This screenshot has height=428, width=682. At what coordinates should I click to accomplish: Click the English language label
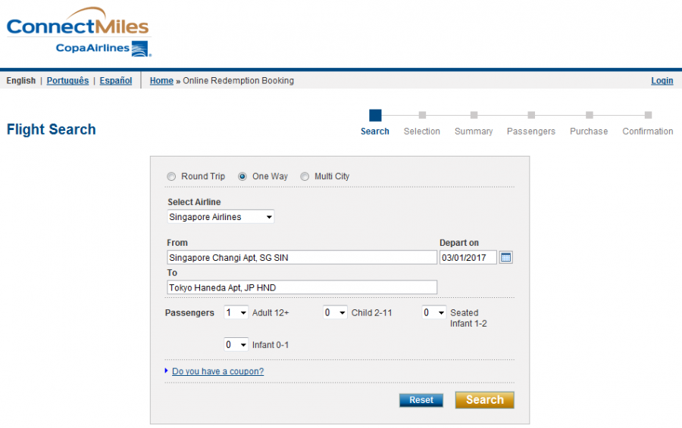pyautogui.click(x=21, y=81)
